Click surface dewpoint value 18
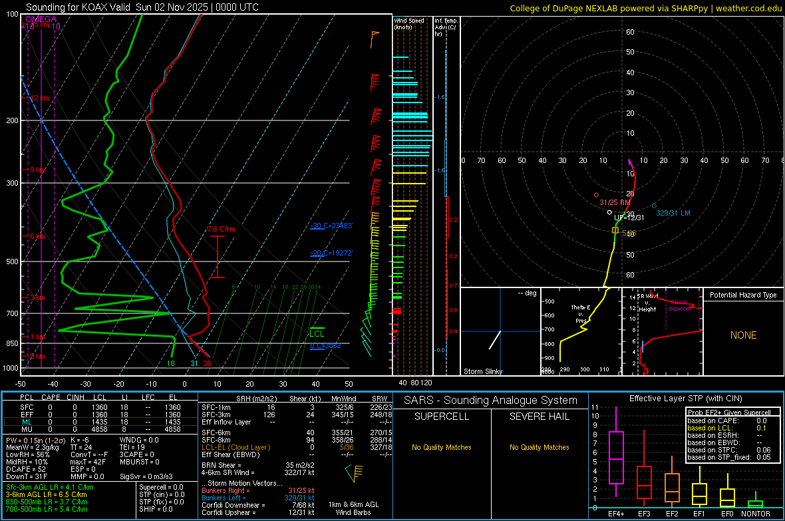This screenshot has height=521, width=785. (x=171, y=363)
